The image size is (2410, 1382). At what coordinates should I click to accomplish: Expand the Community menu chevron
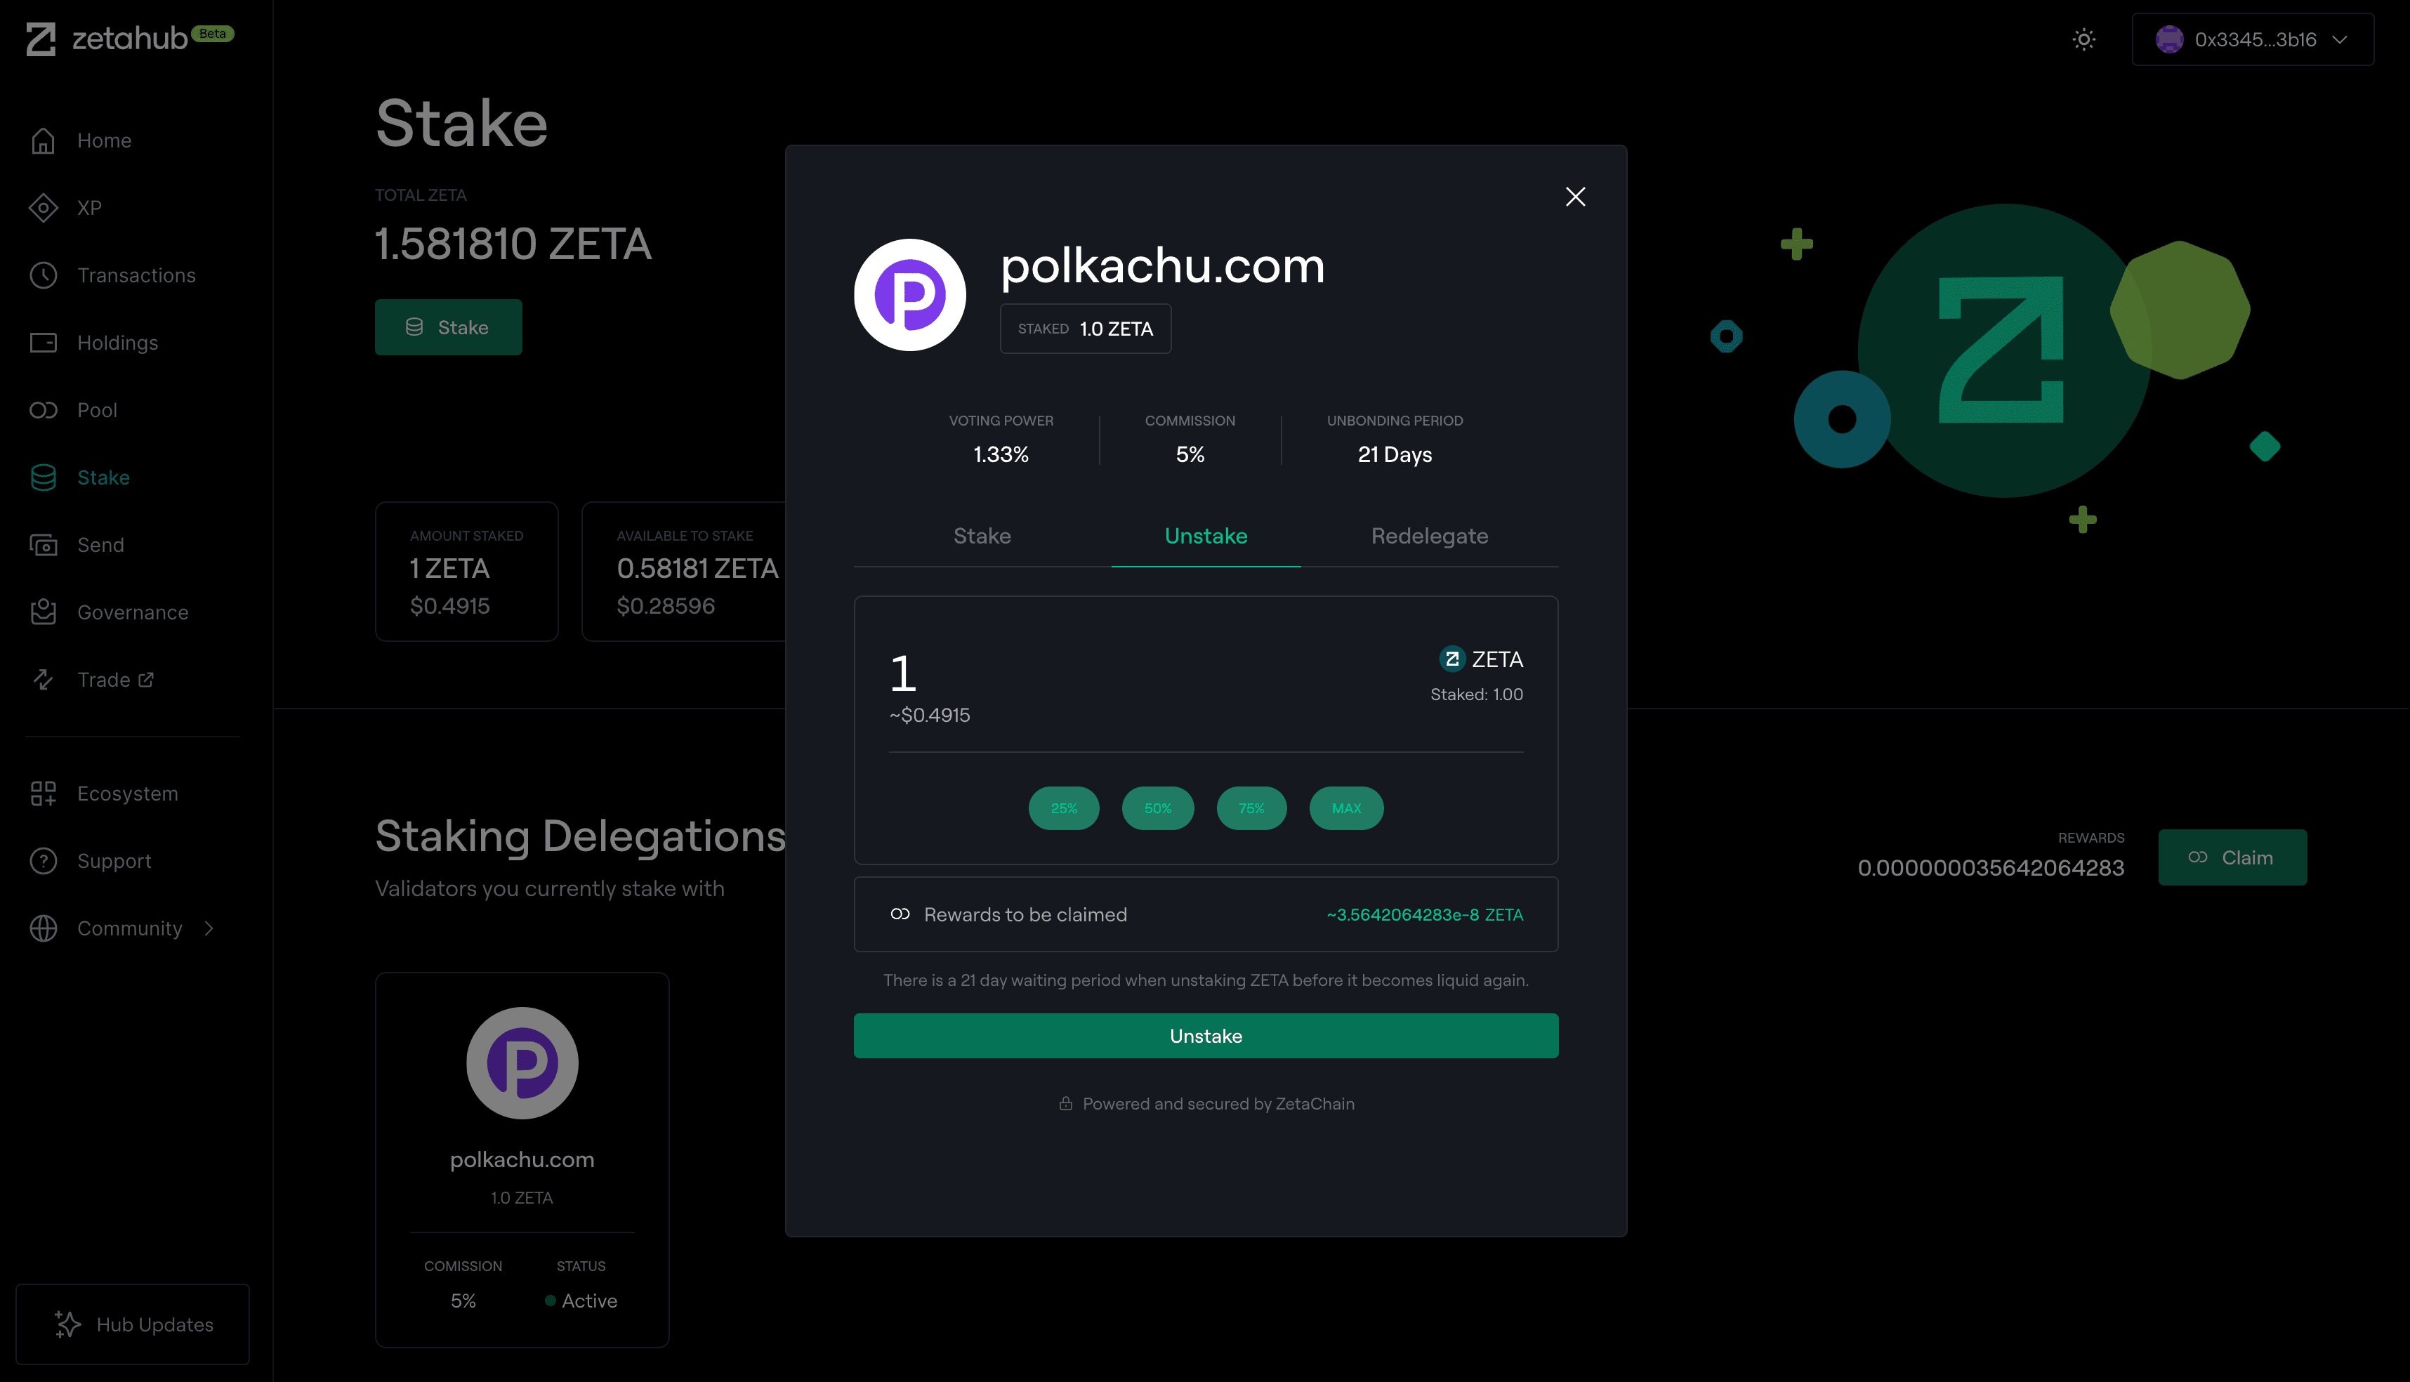(x=209, y=928)
